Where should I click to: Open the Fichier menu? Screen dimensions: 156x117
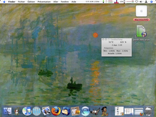[21, 2]
